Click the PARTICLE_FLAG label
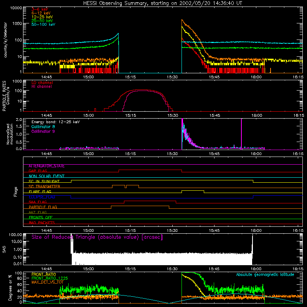Screen dimensions: 307x307 point(43,207)
